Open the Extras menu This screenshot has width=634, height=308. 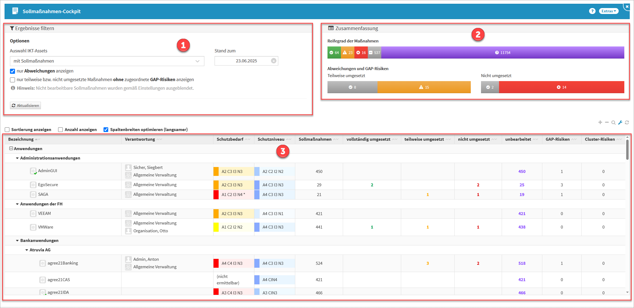click(x=608, y=11)
